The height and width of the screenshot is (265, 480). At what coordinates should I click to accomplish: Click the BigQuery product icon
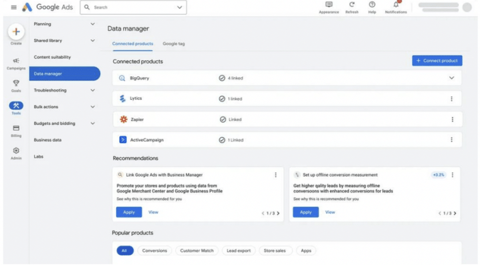(122, 78)
